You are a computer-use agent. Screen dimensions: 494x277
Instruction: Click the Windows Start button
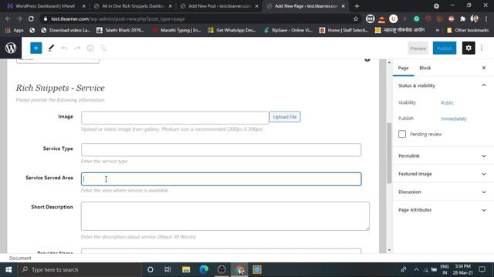(x=8, y=269)
